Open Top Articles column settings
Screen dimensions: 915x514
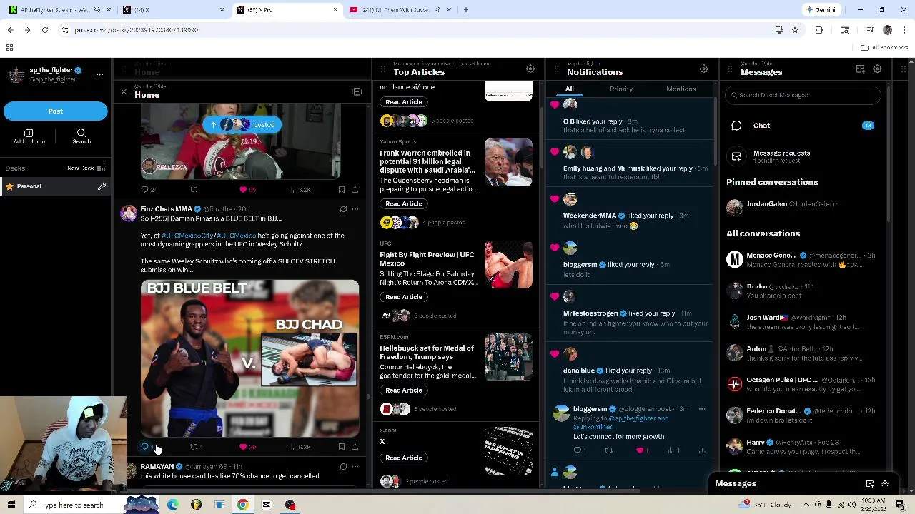(x=530, y=69)
